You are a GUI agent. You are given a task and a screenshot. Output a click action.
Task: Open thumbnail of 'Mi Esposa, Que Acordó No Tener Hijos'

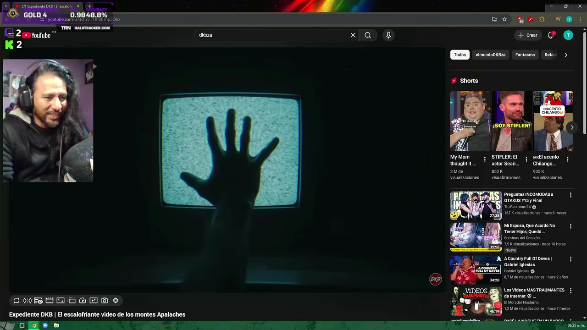point(476,237)
